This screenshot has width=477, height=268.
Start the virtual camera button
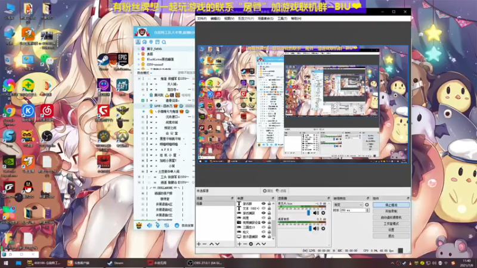pos(391,217)
